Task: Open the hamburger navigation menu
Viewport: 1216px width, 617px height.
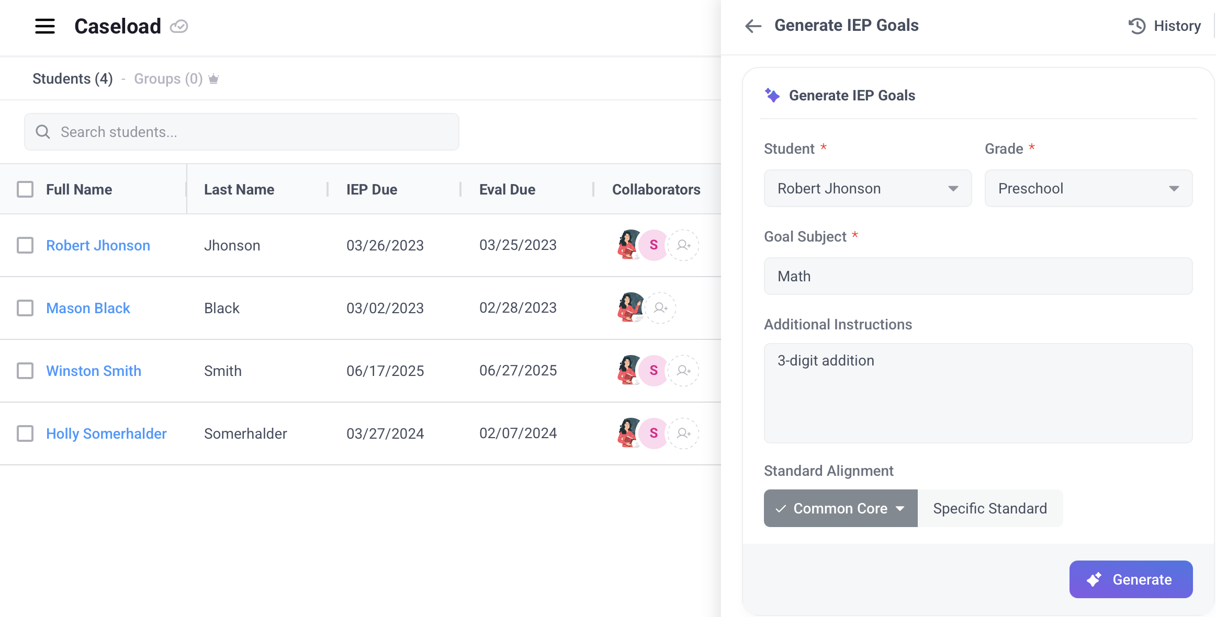Action: 45,26
